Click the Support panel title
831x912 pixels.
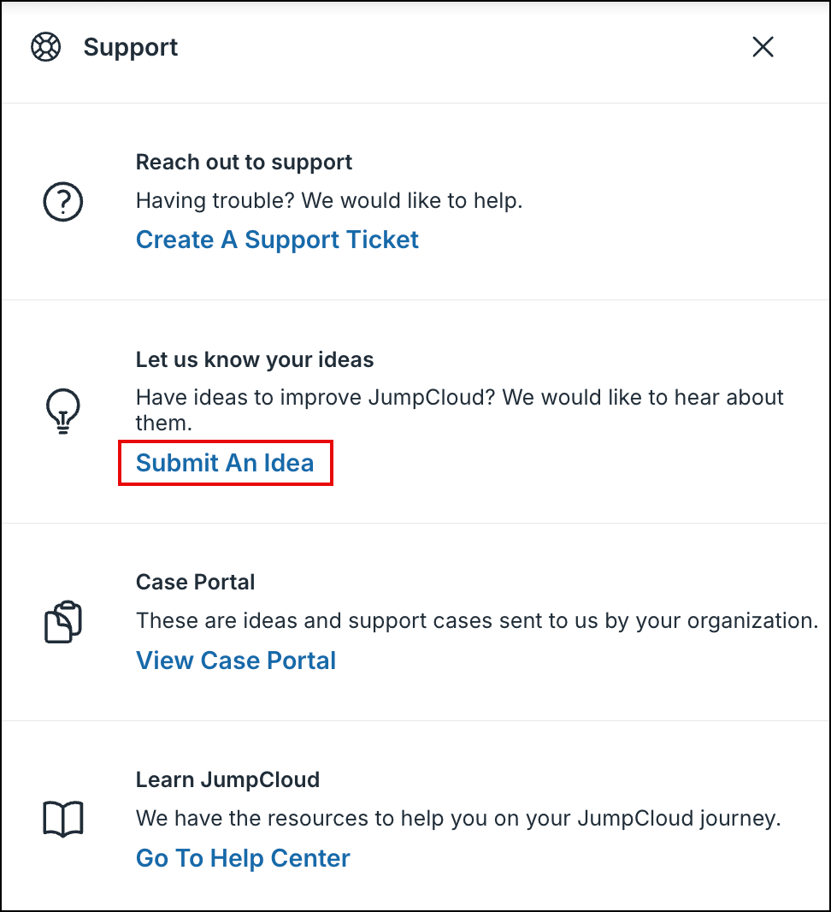pos(130,48)
